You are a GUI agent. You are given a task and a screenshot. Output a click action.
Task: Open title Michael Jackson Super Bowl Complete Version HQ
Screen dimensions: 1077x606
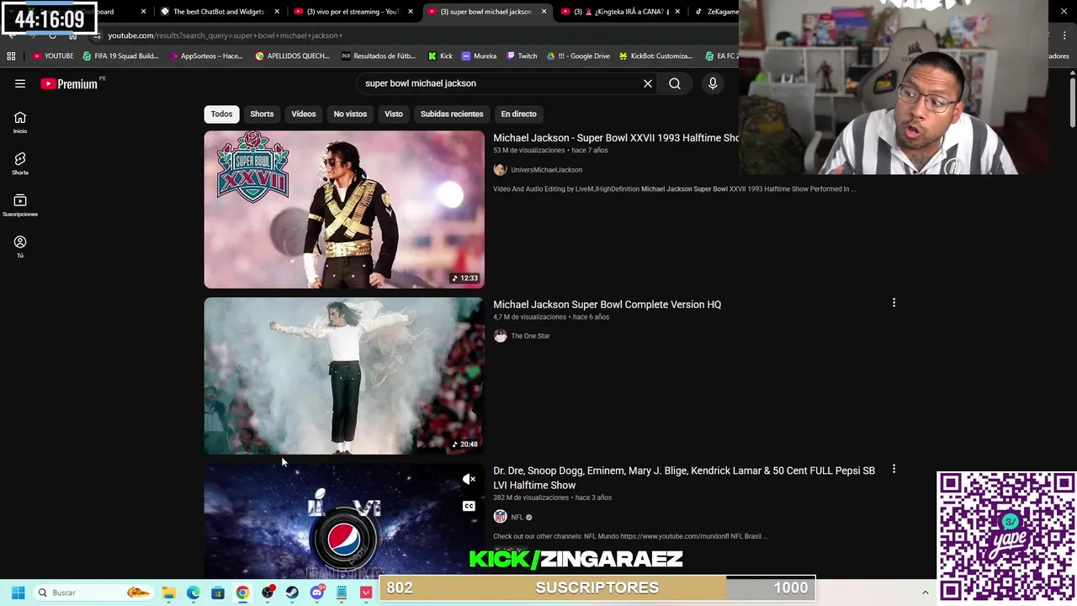[607, 305]
